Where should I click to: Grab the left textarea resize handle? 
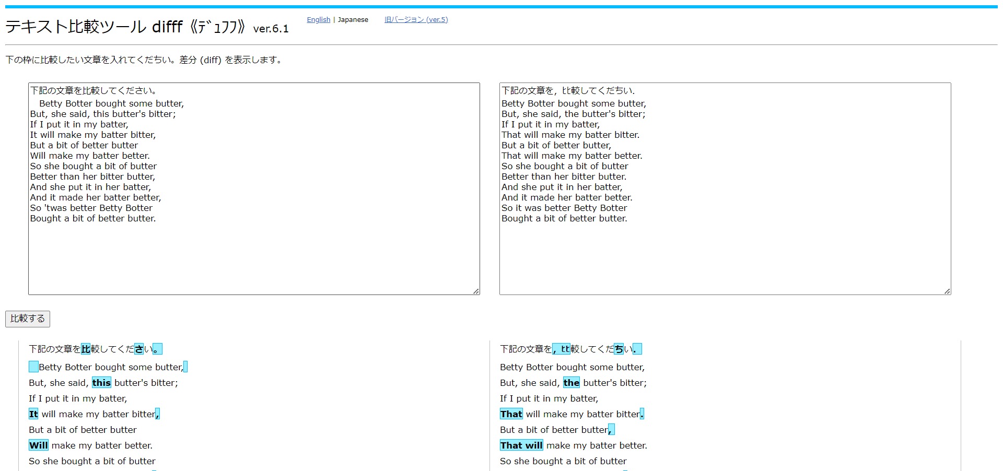click(x=476, y=291)
